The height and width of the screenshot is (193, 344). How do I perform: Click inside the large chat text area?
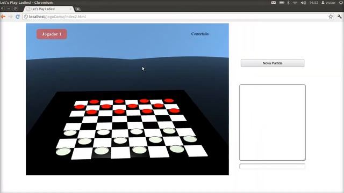point(273,123)
